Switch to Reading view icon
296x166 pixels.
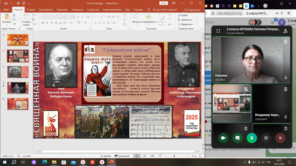[152, 156]
